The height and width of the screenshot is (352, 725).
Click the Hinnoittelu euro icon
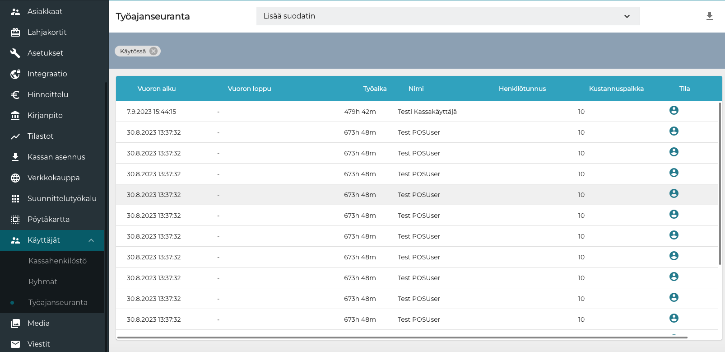pyautogui.click(x=15, y=95)
